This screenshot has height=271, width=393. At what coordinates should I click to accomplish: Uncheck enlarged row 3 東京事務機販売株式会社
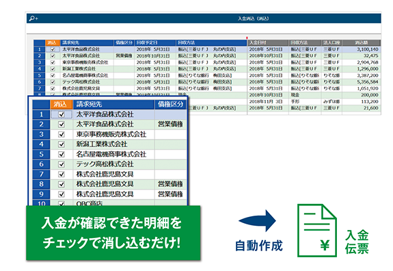click(62, 135)
